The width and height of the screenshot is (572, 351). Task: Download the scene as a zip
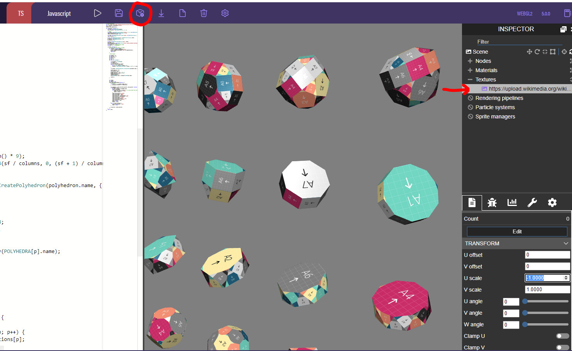[x=161, y=13]
